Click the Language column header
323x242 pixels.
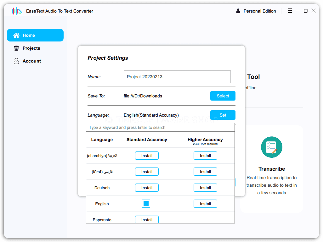102,140
